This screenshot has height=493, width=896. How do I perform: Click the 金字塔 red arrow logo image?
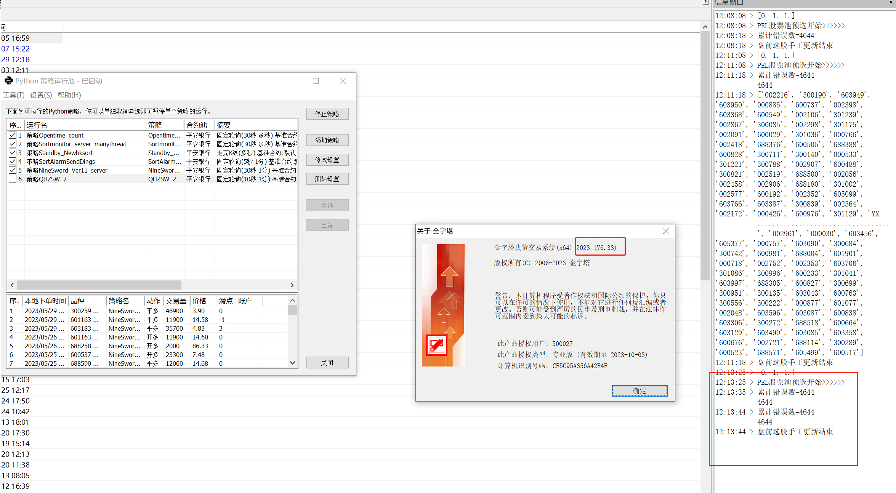443,305
